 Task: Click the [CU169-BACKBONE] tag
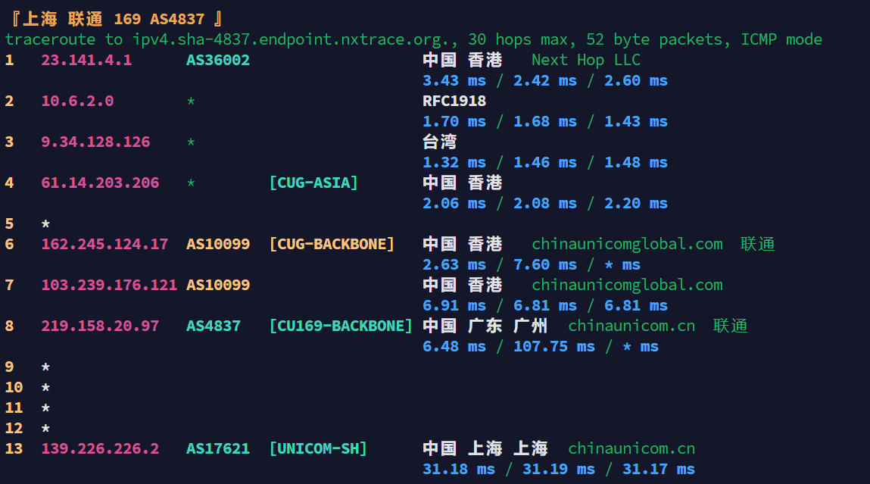[x=341, y=326]
